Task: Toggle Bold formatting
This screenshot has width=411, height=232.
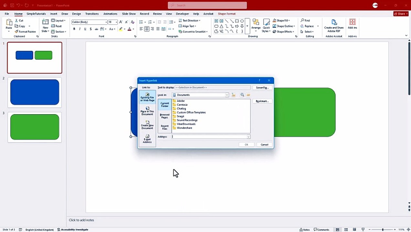Action: click(x=74, y=29)
